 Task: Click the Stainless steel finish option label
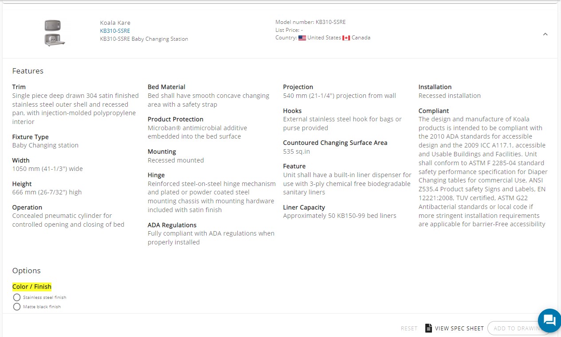coord(45,298)
